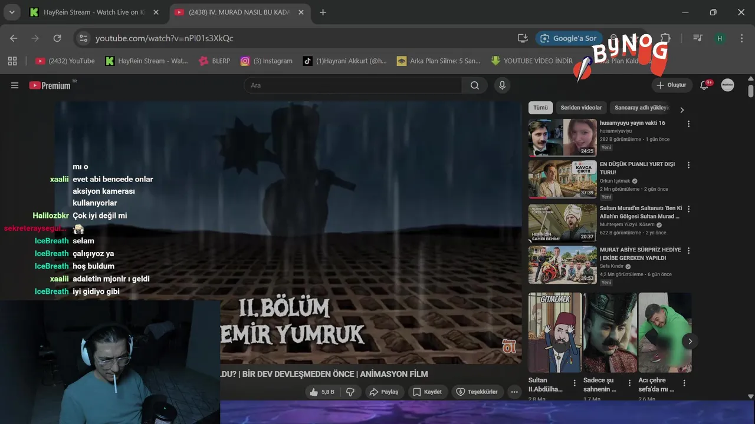Reload the page in Chrome
Screen dimensions: 755x424
point(57,38)
